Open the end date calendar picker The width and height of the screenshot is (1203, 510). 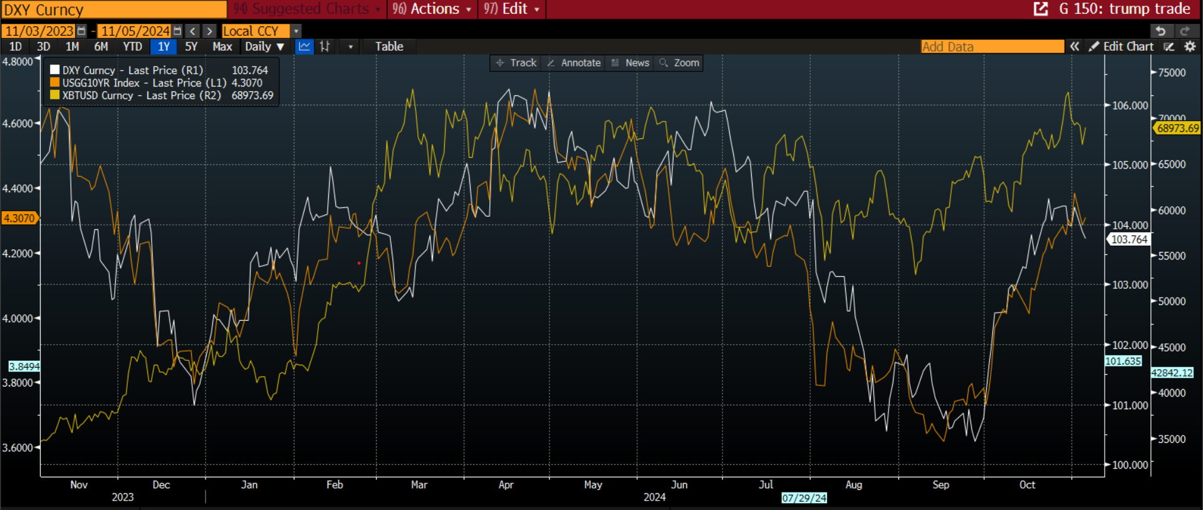[x=177, y=31]
